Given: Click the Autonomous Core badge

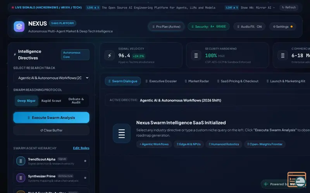Looking at the screenshot, I should click(75, 55).
